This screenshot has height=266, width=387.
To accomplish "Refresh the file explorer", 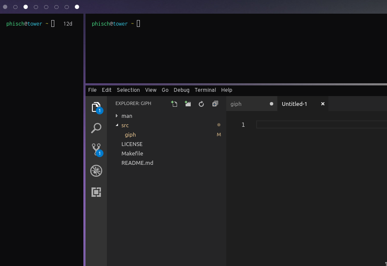I will point(201,104).
